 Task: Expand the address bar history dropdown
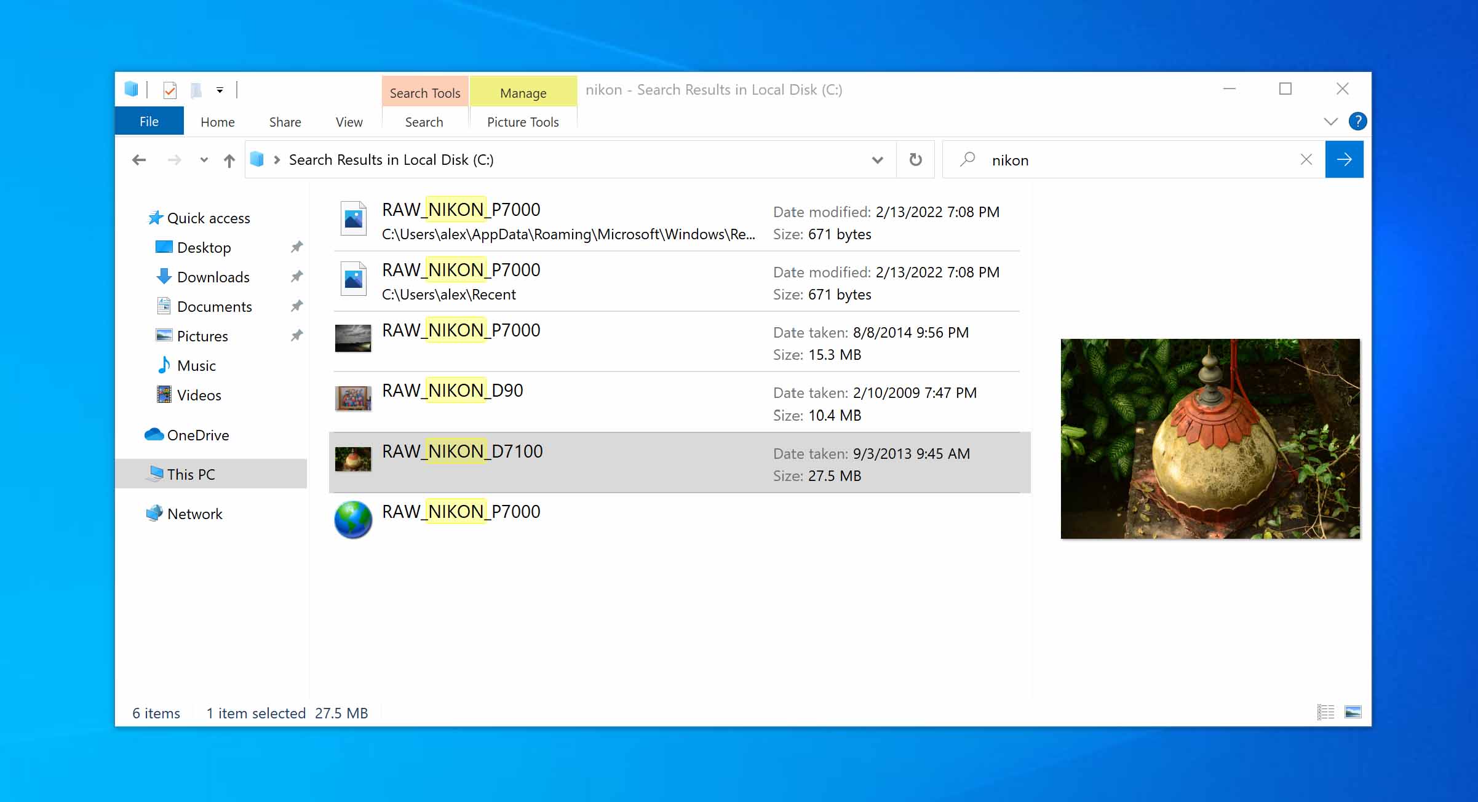(878, 160)
